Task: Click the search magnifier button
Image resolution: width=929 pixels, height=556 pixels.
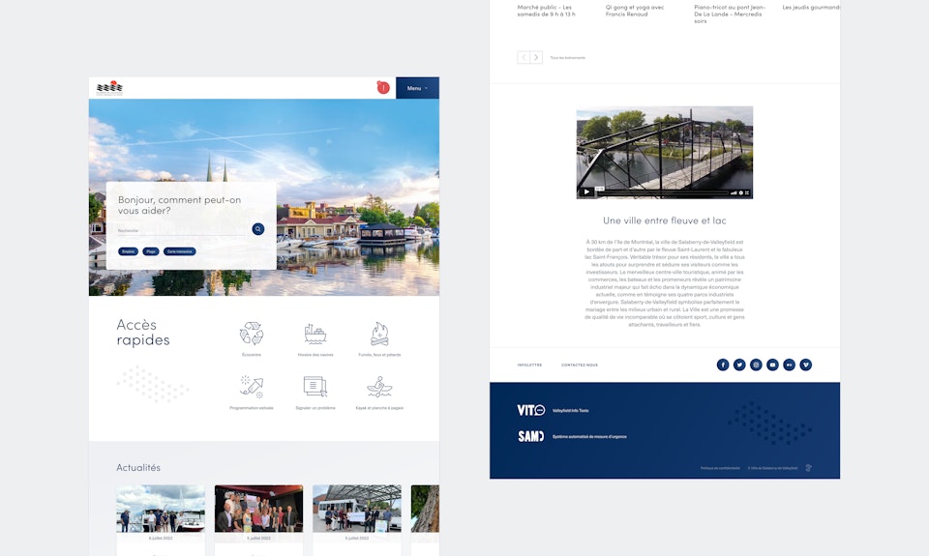Action: pos(258,229)
